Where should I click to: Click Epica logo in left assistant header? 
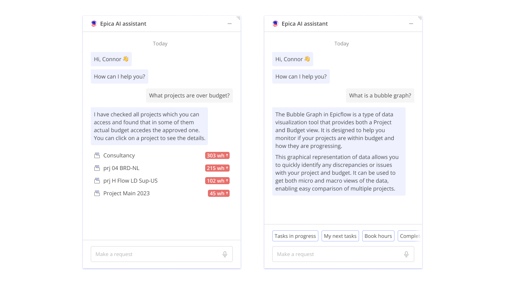94,24
